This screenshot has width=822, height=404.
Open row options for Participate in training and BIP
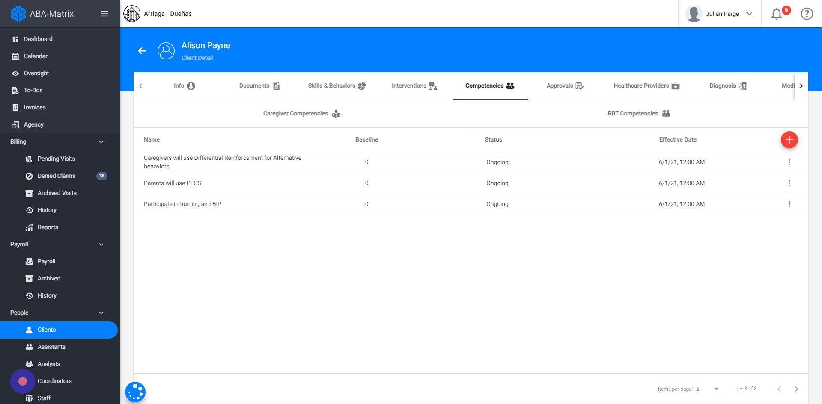(x=789, y=204)
